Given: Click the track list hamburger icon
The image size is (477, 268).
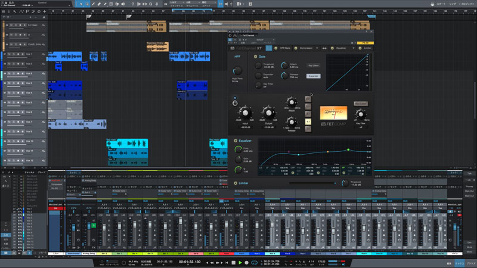Looking at the screenshot, I should point(4,11).
